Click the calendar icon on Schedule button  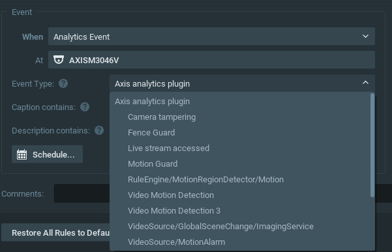22,154
